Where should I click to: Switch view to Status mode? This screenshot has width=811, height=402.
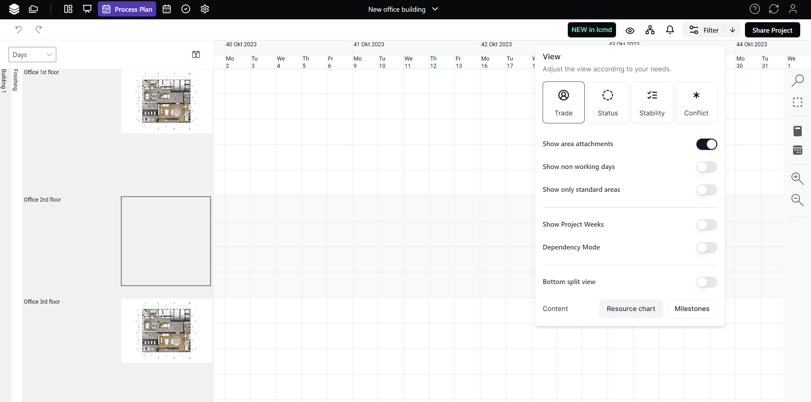pos(607,102)
